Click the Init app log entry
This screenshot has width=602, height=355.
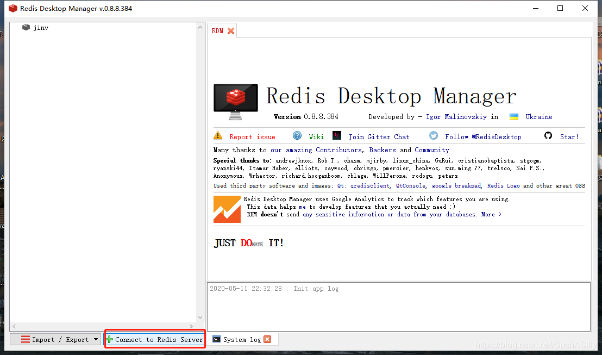(274, 289)
